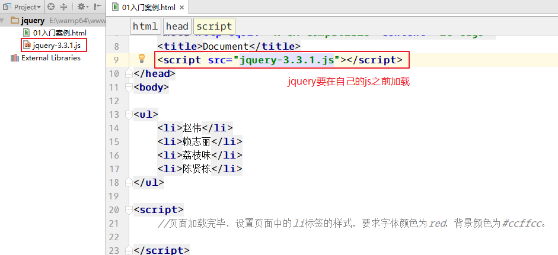
Task: Click the JS file icon beside jquery-3.3.1.js
Action: (27, 45)
